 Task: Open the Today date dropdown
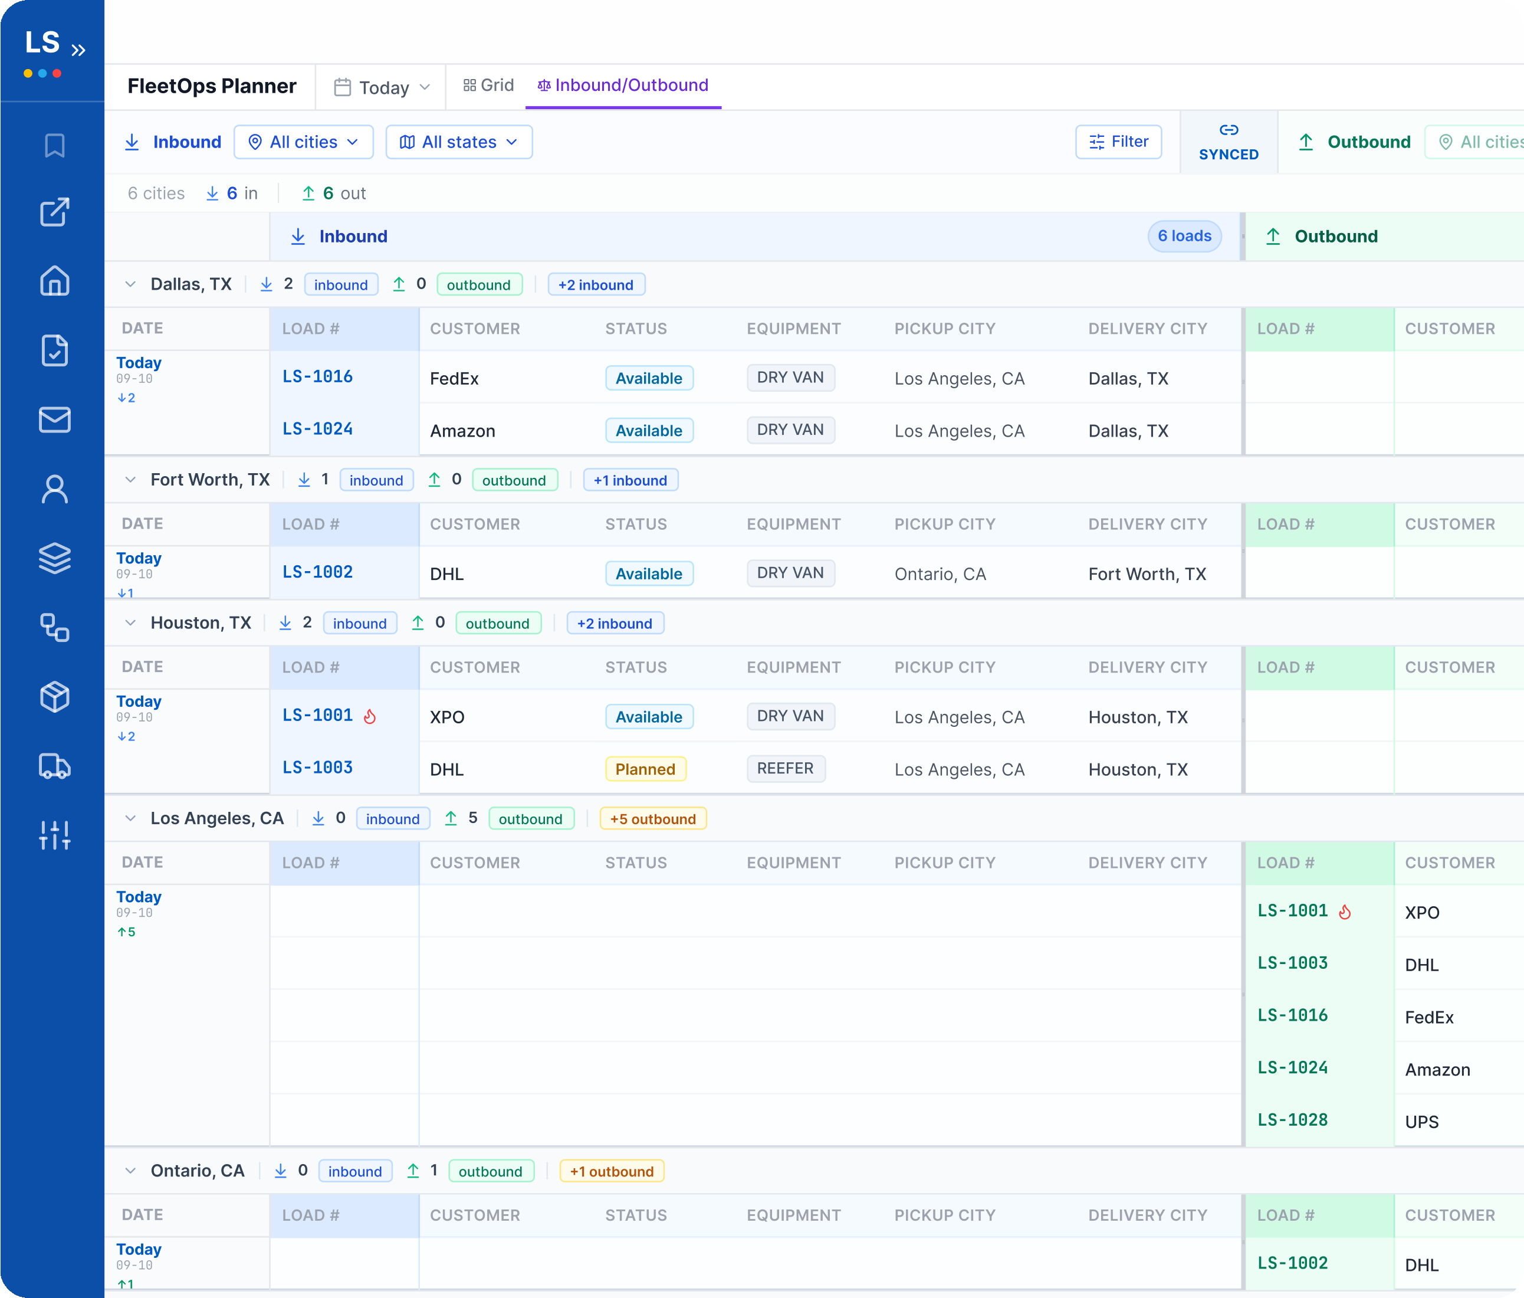tap(382, 87)
